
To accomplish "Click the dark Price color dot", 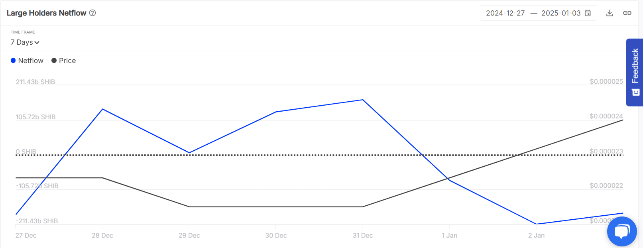I will click(54, 61).
